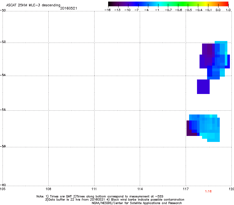This screenshot has height=205, width=234.
Task: Click the longitude label 114
Action: tap(140, 189)
